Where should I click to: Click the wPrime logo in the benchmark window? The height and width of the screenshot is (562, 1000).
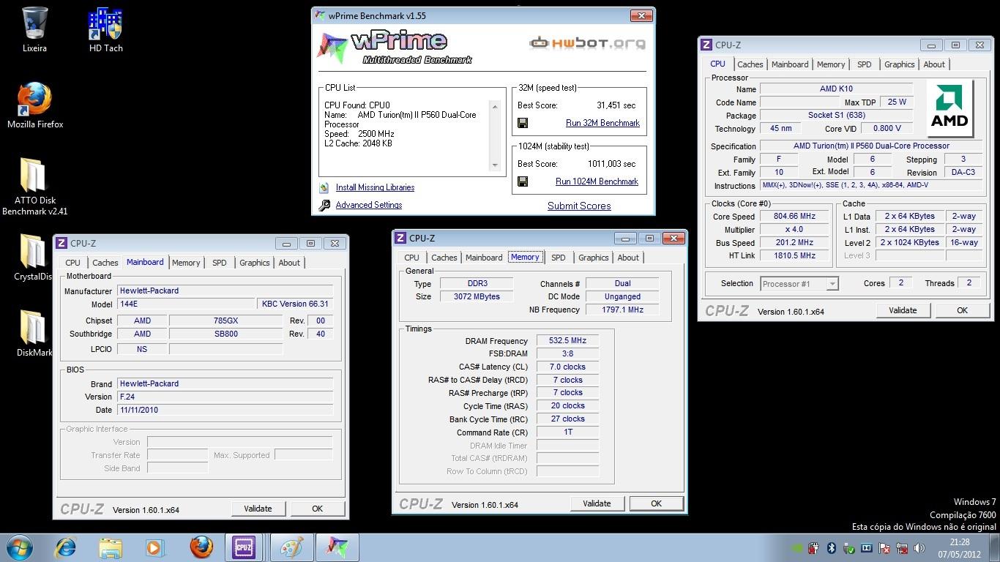(395, 47)
